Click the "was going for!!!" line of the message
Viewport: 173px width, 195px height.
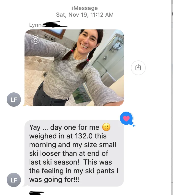[54, 180]
